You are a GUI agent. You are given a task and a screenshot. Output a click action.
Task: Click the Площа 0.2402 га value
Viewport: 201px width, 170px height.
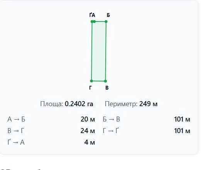(x=67, y=104)
